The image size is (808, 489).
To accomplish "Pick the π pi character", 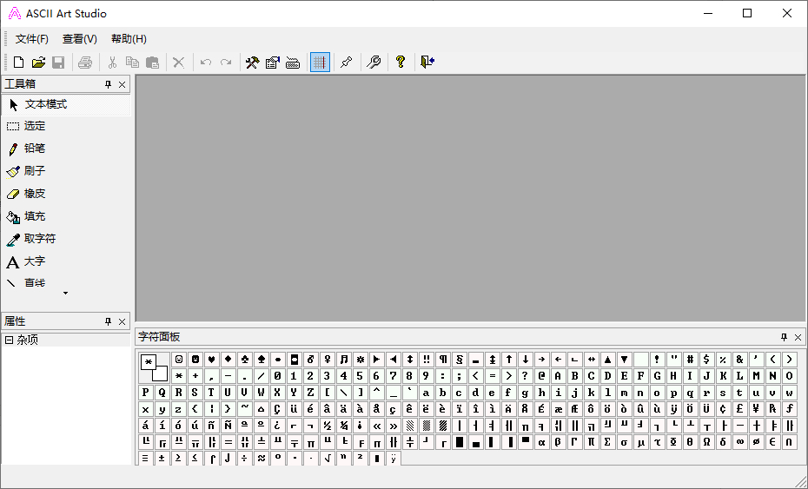I will click(591, 441).
